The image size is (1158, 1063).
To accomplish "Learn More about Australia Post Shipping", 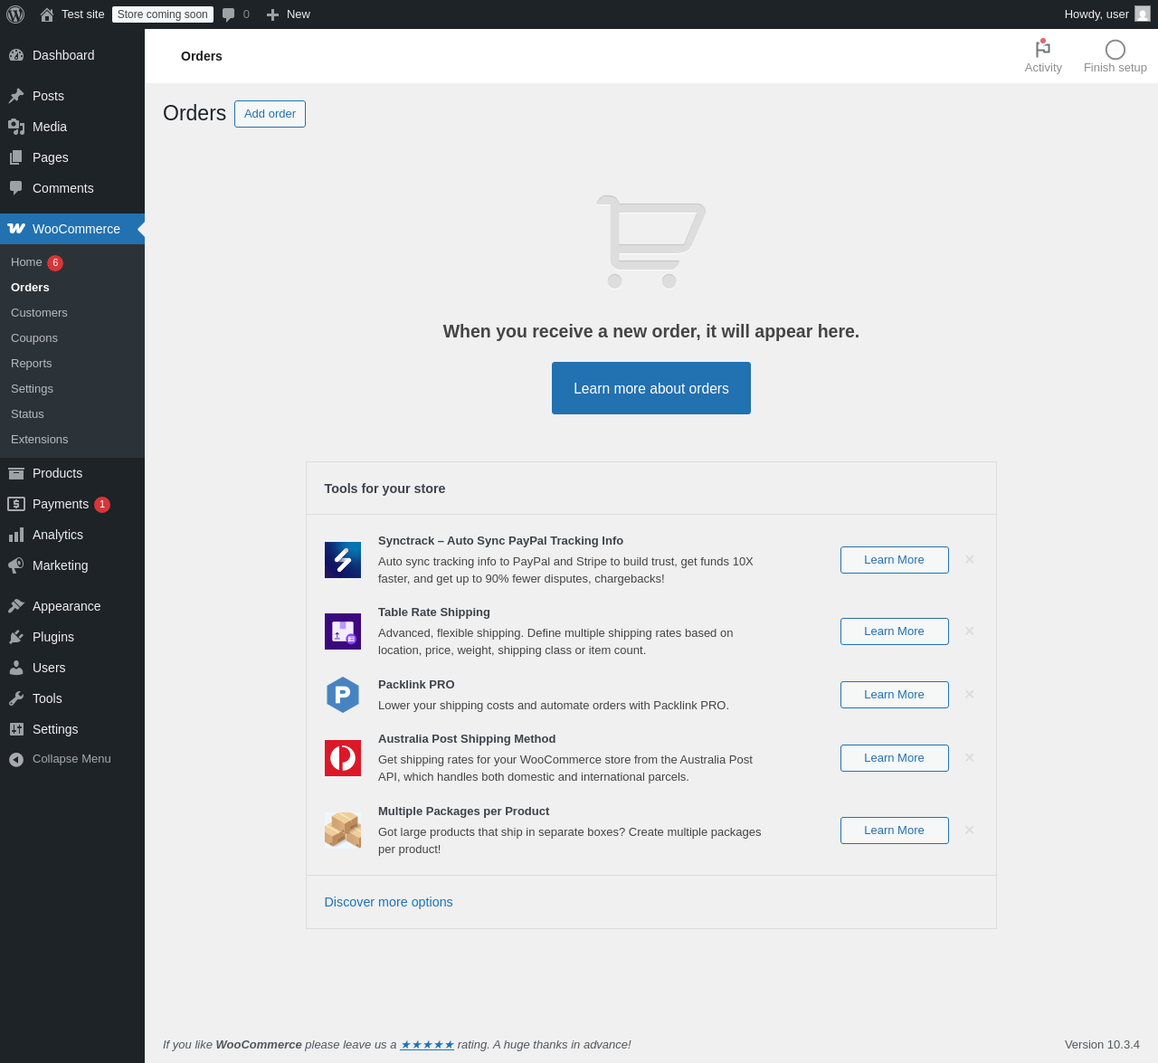I will [894, 758].
